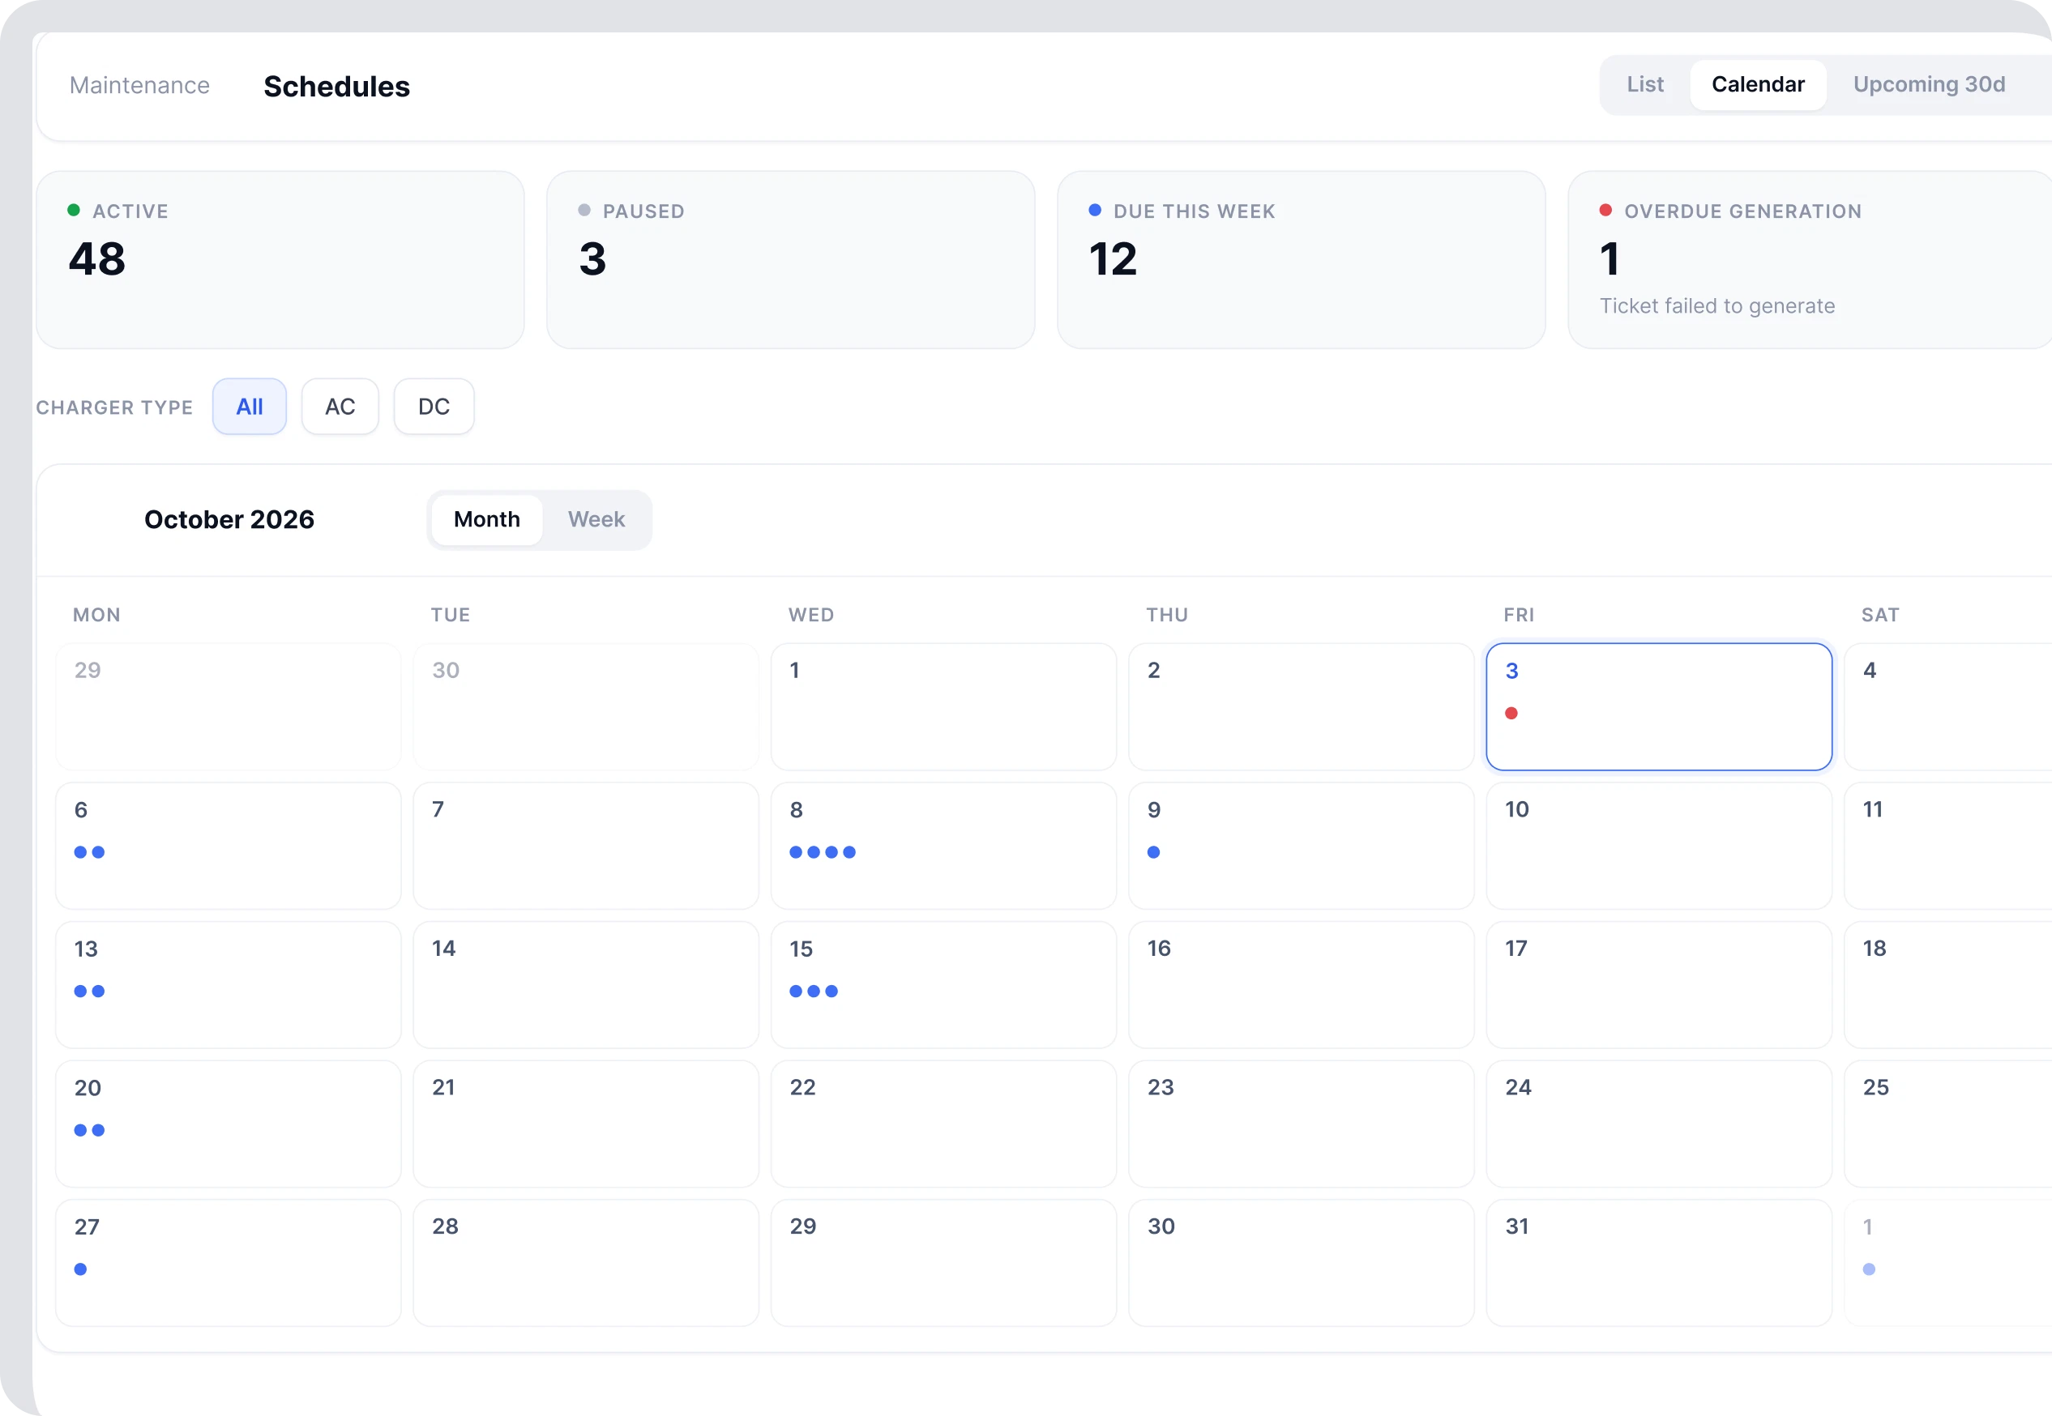The height and width of the screenshot is (1416, 2052).
Task: Select Friday October 3 cell
Action: (1659, 707)
